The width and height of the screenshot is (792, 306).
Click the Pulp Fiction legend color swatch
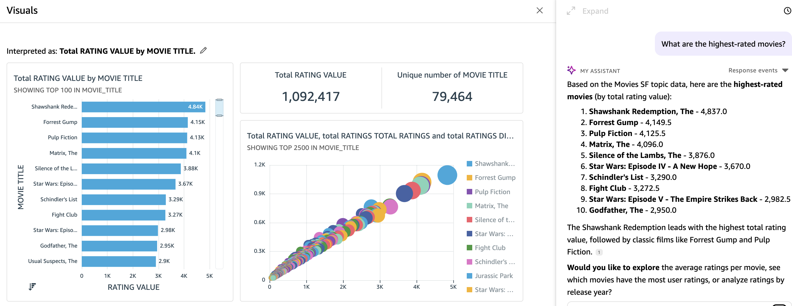pos(469,192)
